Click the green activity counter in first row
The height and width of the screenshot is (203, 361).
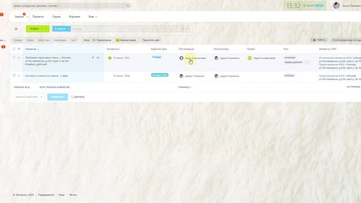pos(110,58)
